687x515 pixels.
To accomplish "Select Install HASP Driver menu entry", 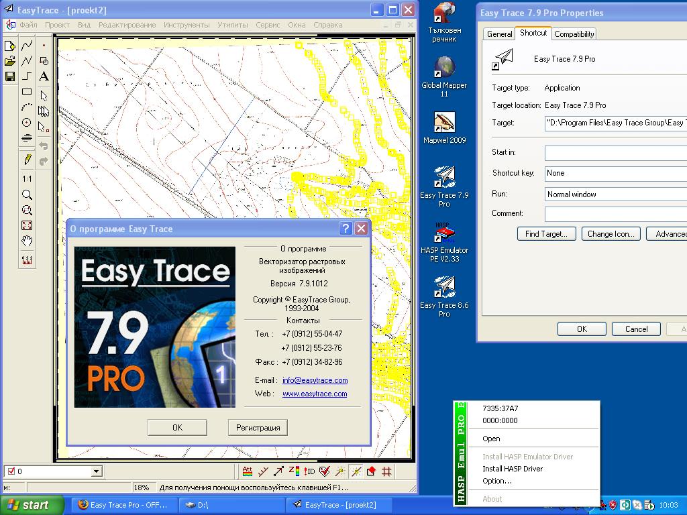I will point(512,469).
